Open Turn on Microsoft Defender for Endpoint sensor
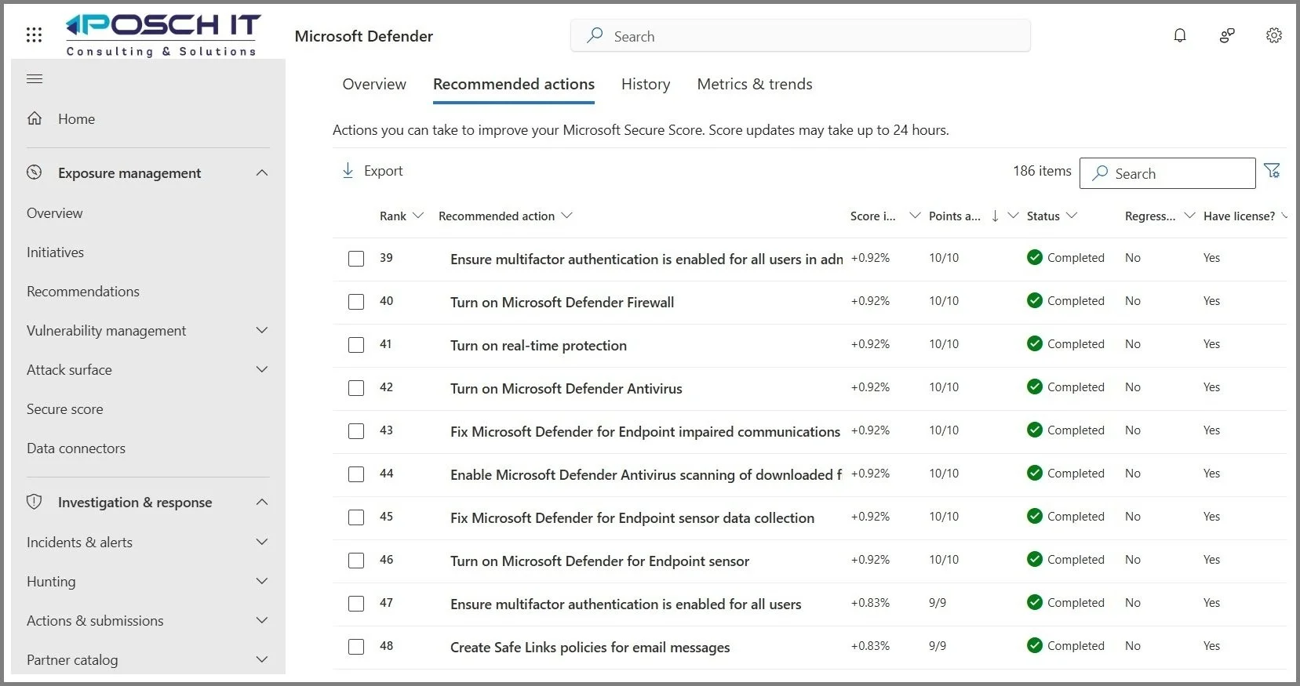 click(x=599, y=561)
